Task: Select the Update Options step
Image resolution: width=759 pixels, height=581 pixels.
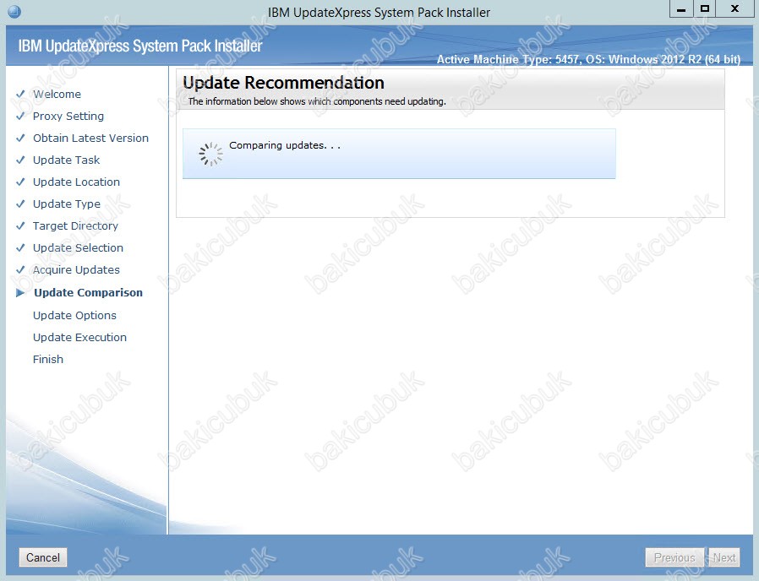Action: (74, 316)
